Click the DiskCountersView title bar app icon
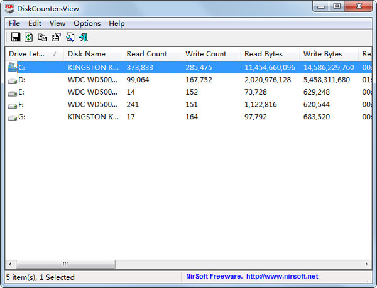377x288 pixels. click(9, 9)
